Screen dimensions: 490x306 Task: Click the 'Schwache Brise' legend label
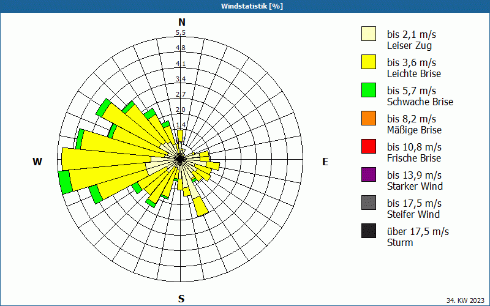pyautogui.click(x=420, y=102)
